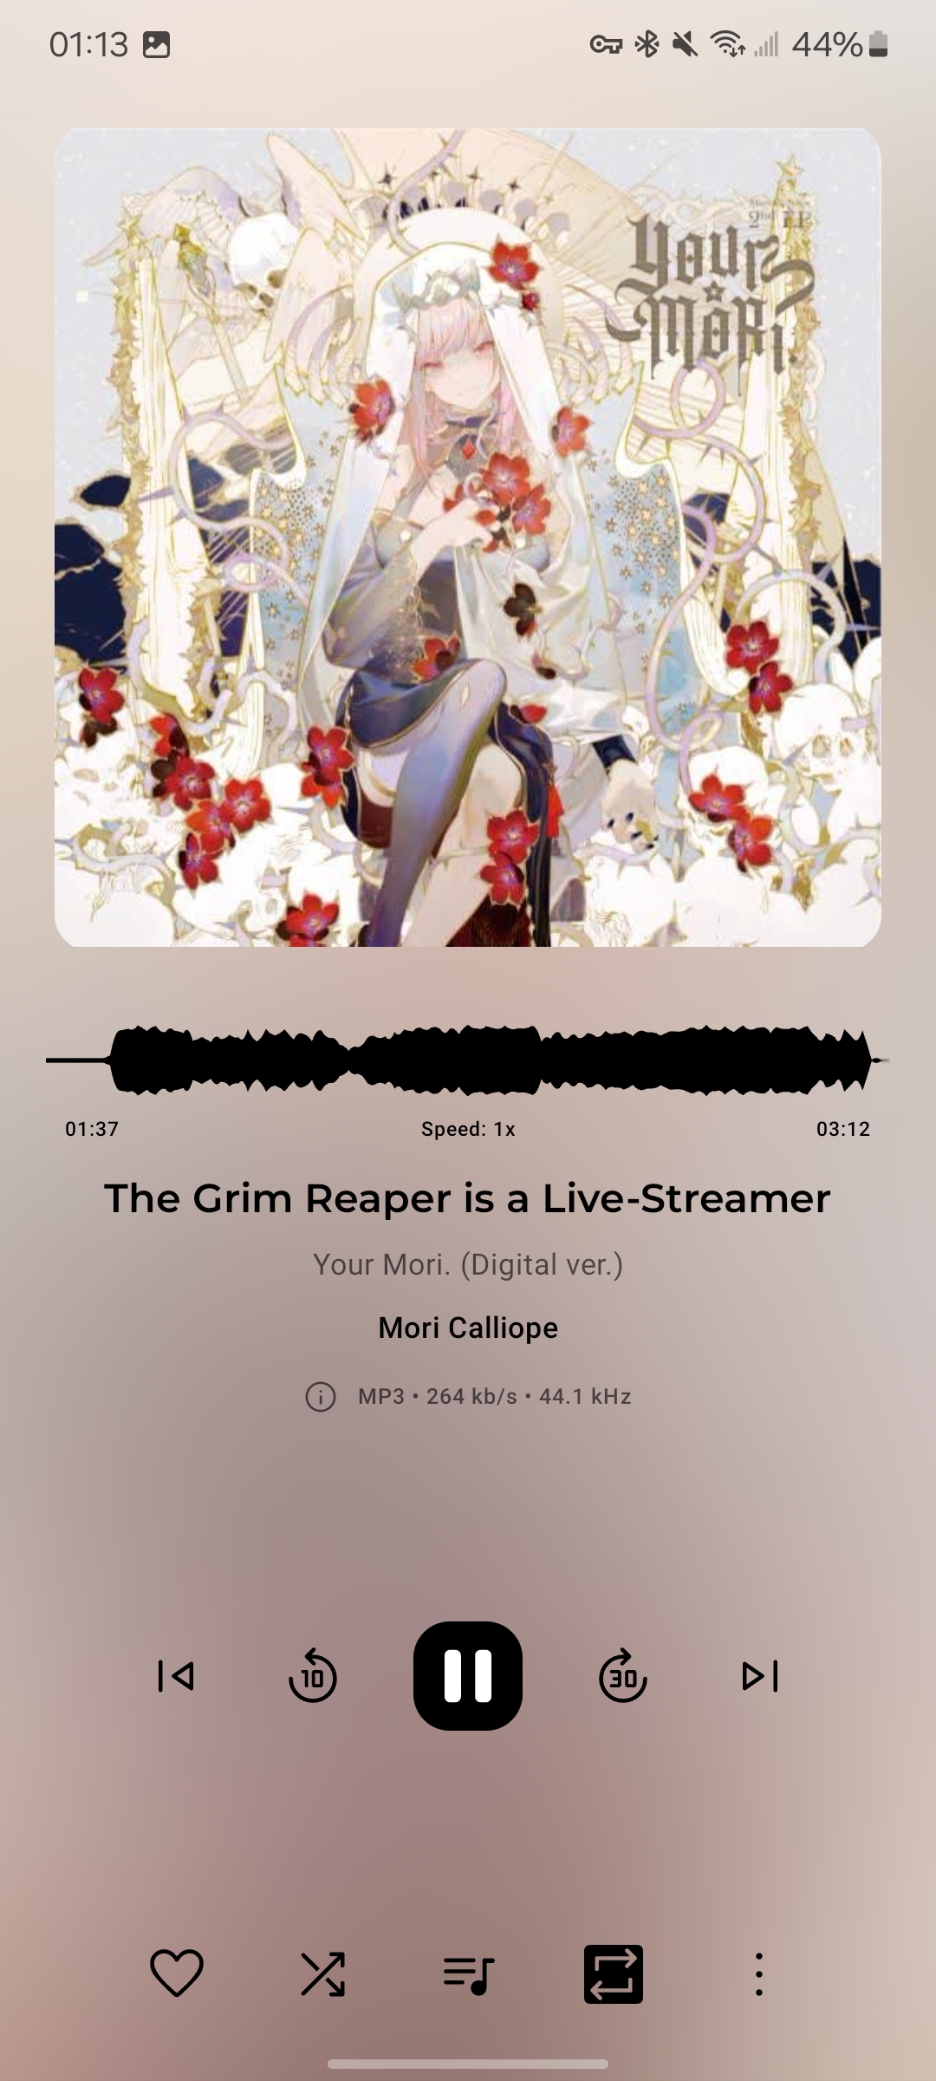Tap the 01:37 elapsed time label
The width and height of the screenshot is (936, 2081).
[x=92, y=1129]
